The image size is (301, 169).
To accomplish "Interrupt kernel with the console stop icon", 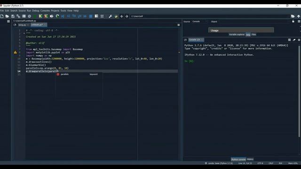I will [x=289, y=40].
